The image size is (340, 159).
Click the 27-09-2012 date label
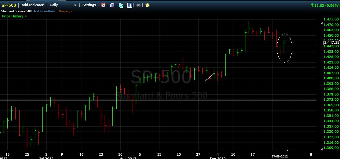point(280,156)
